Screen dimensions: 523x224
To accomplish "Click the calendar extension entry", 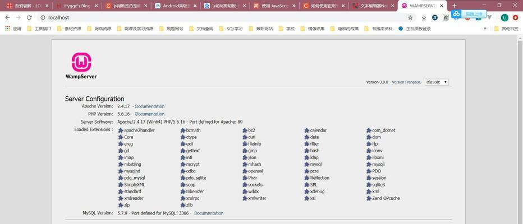I will click(315, 130).
